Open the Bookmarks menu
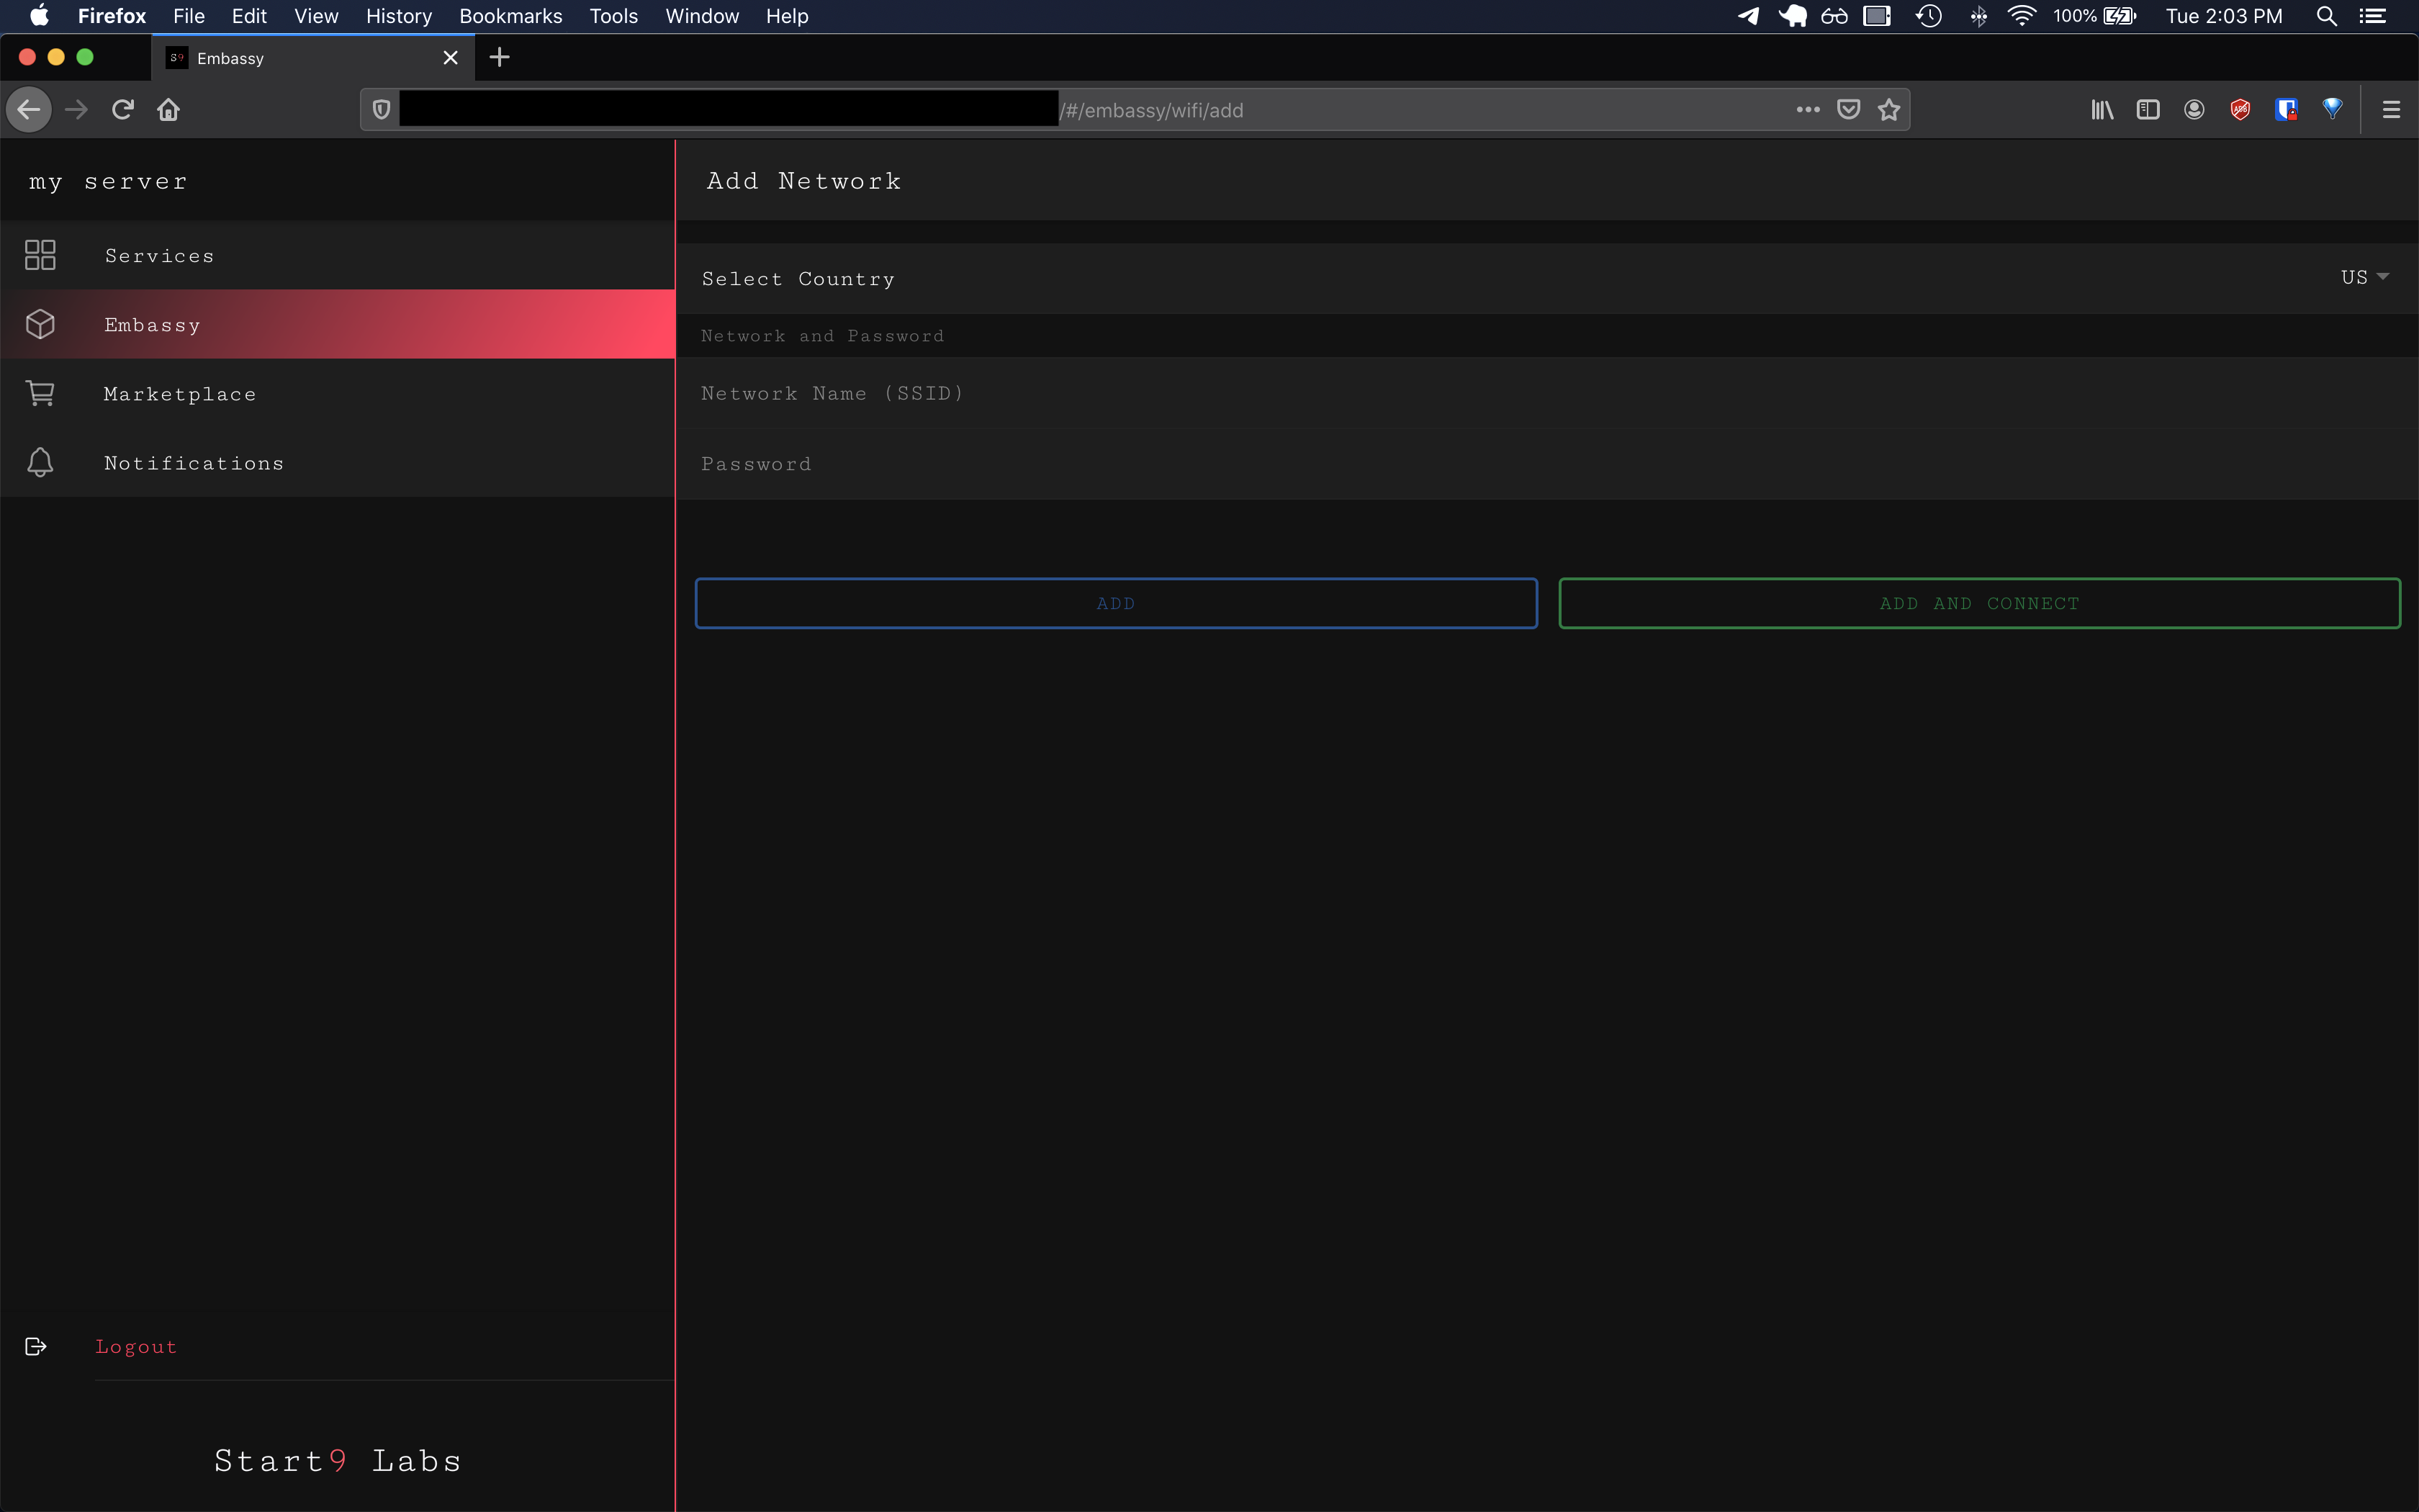Viewport: 2419px width, 1512px height. click(x=510, y=16)
